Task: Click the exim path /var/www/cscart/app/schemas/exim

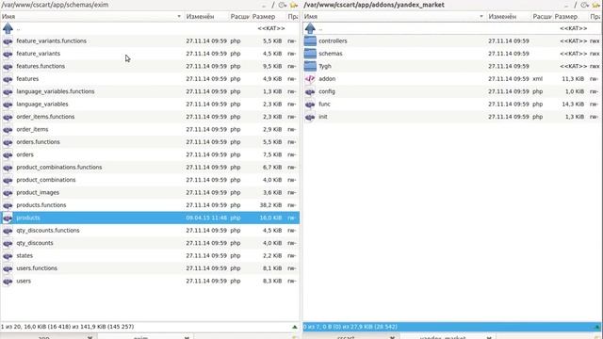Action: click(x=55, y=5)
